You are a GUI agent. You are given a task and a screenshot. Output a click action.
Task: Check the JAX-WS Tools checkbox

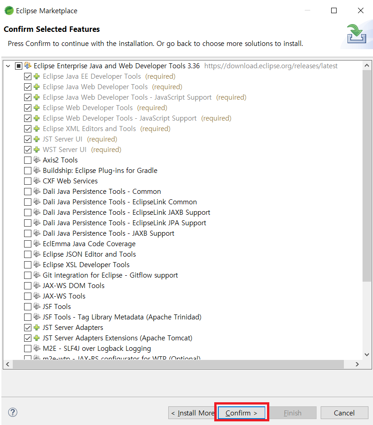tap(28, 296)
